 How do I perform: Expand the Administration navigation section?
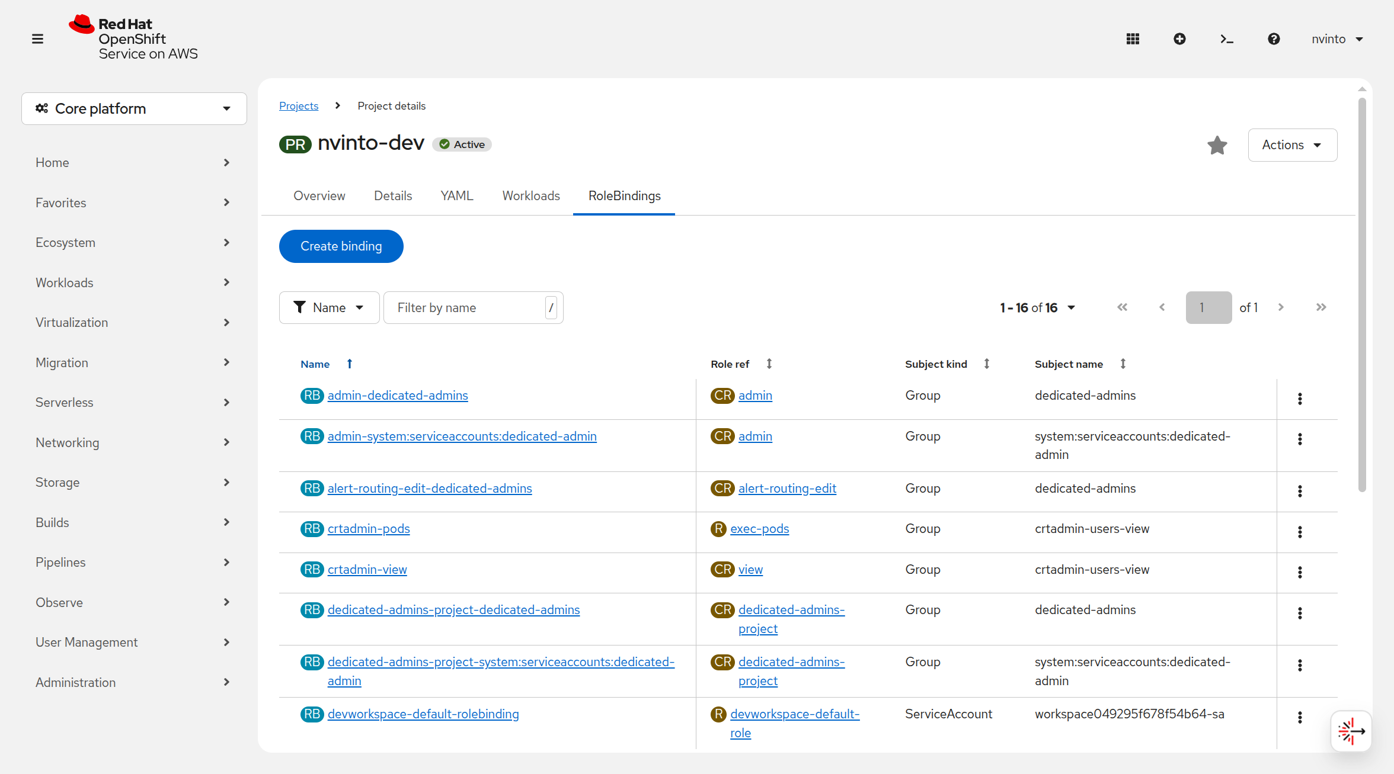point(134,682)
